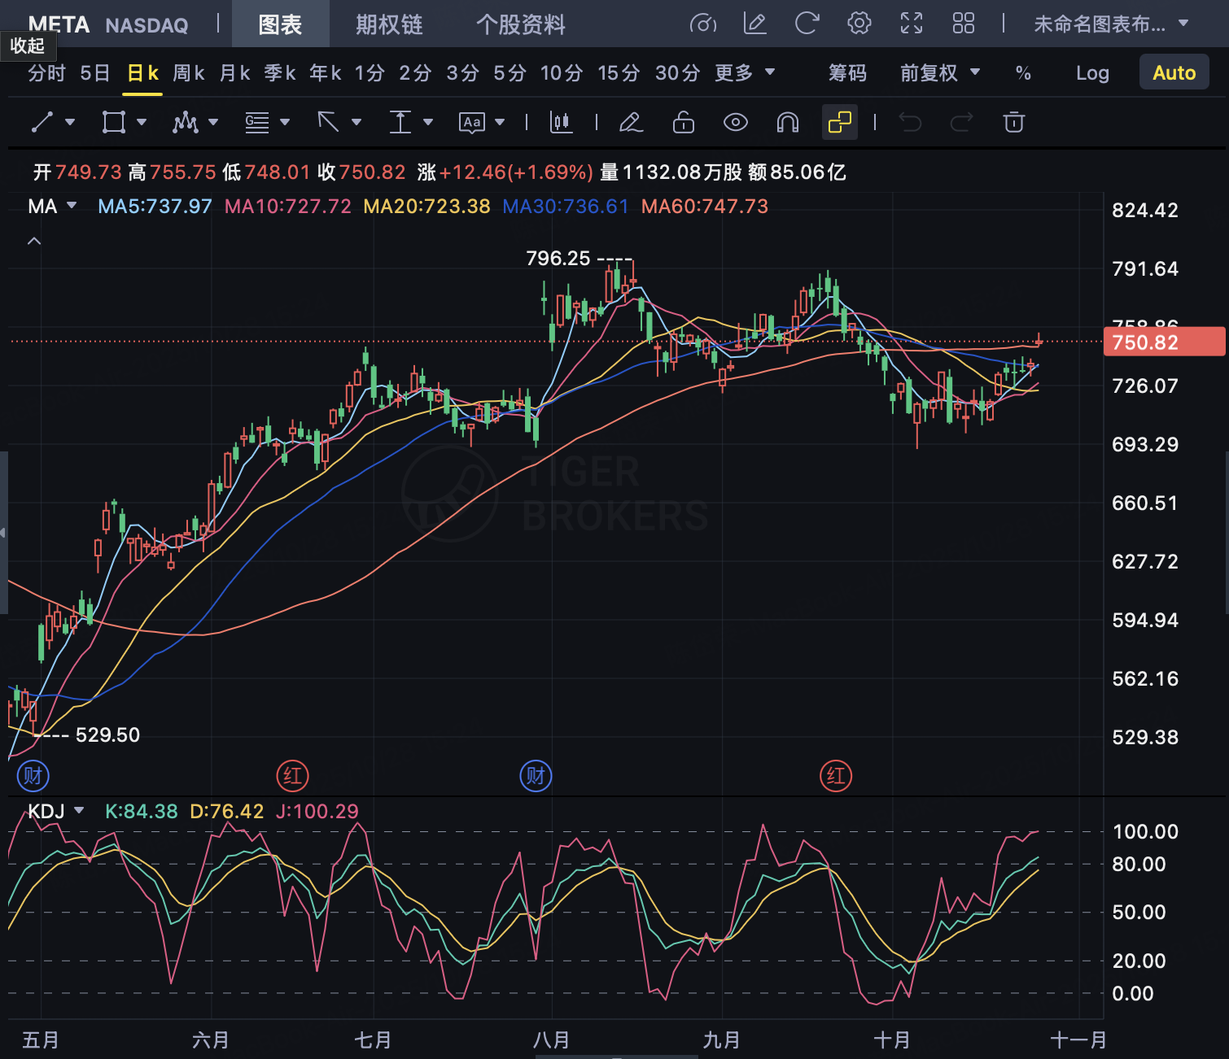Toggle the Auto scale button
Image resolution: width=1229 pixels, height=1059 pixels.
(1174, 73)
